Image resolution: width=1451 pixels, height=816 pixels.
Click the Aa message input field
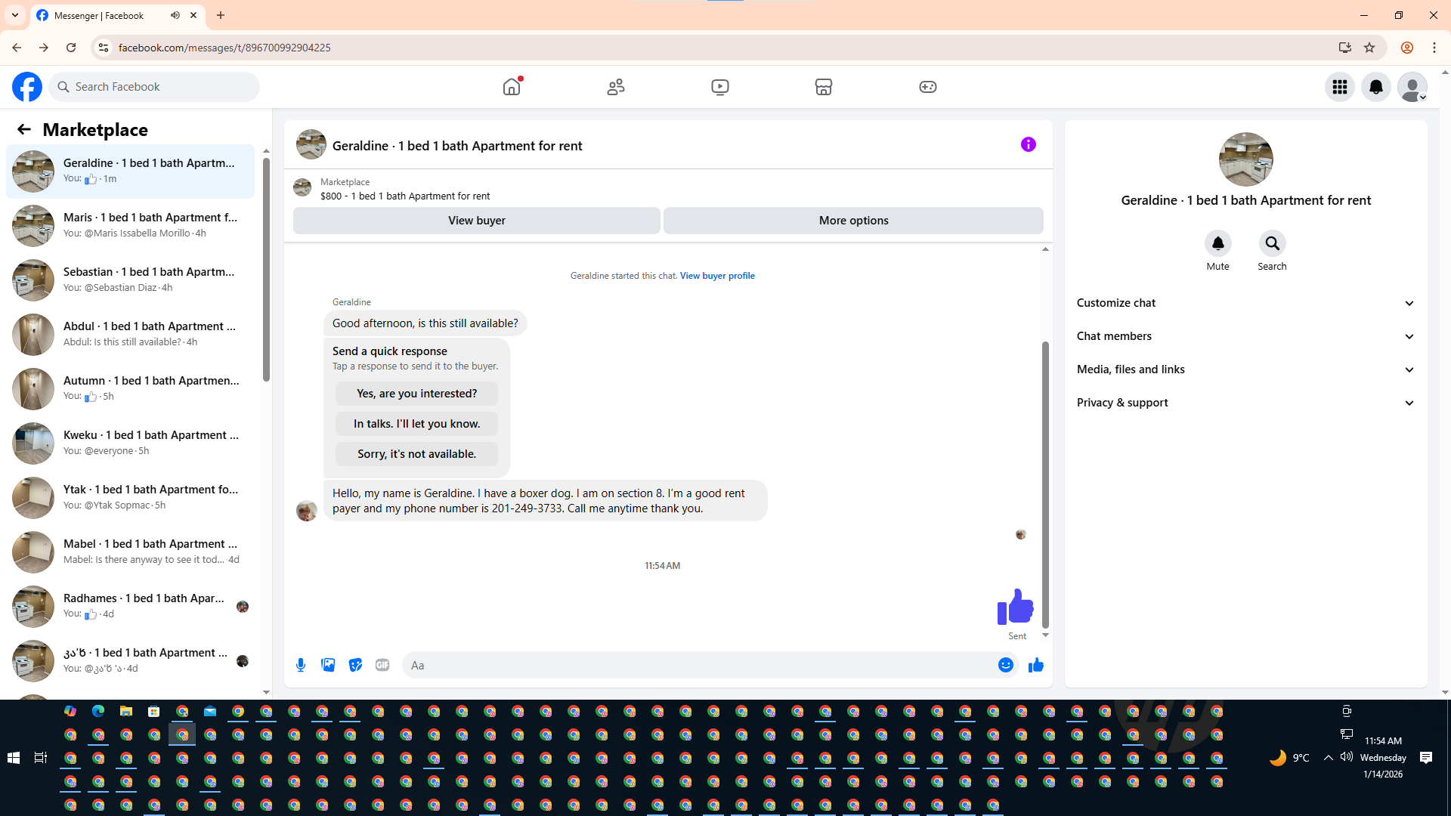pyautogui.click(x=695, y=665)
